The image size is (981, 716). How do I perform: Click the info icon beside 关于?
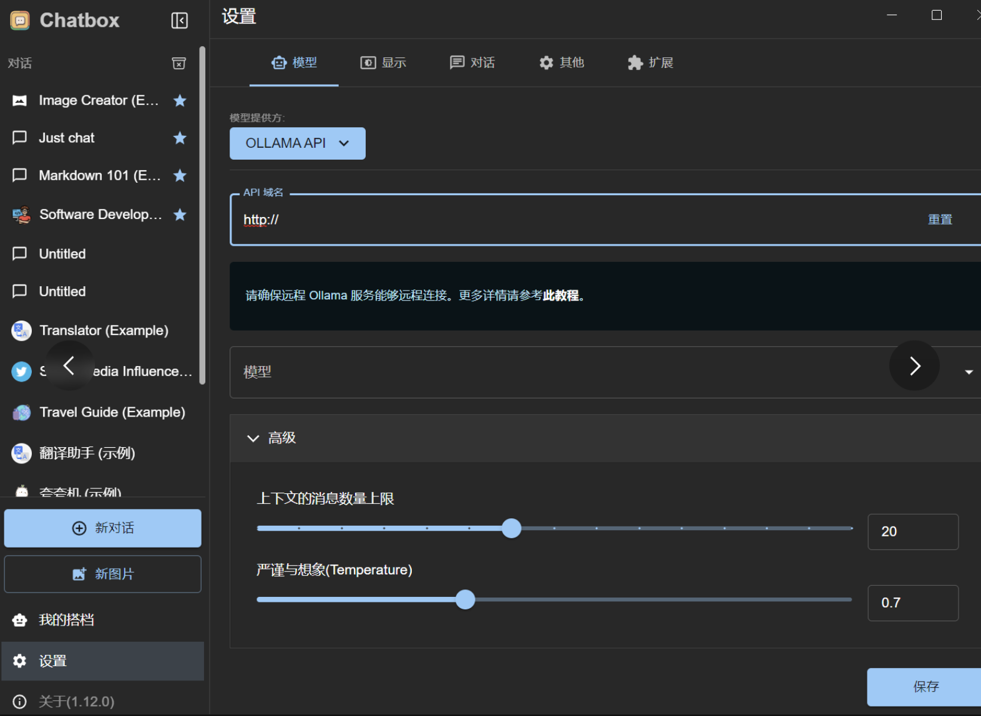(20, 702)
